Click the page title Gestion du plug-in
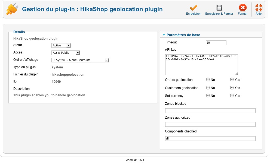The image size is (270, 165). 92,9
